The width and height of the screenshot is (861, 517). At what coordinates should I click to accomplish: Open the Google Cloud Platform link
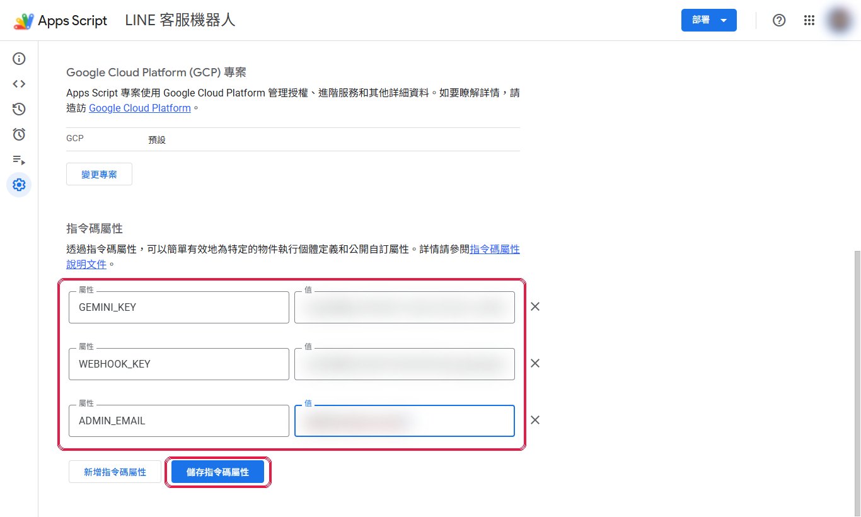click(140, 108)
